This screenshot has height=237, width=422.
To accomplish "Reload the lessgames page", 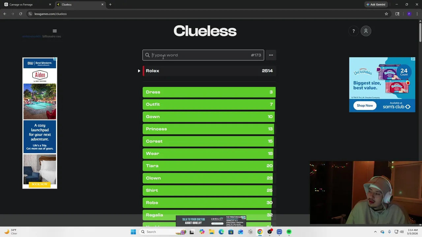I will pyautogui.click(x=20, y=14).
